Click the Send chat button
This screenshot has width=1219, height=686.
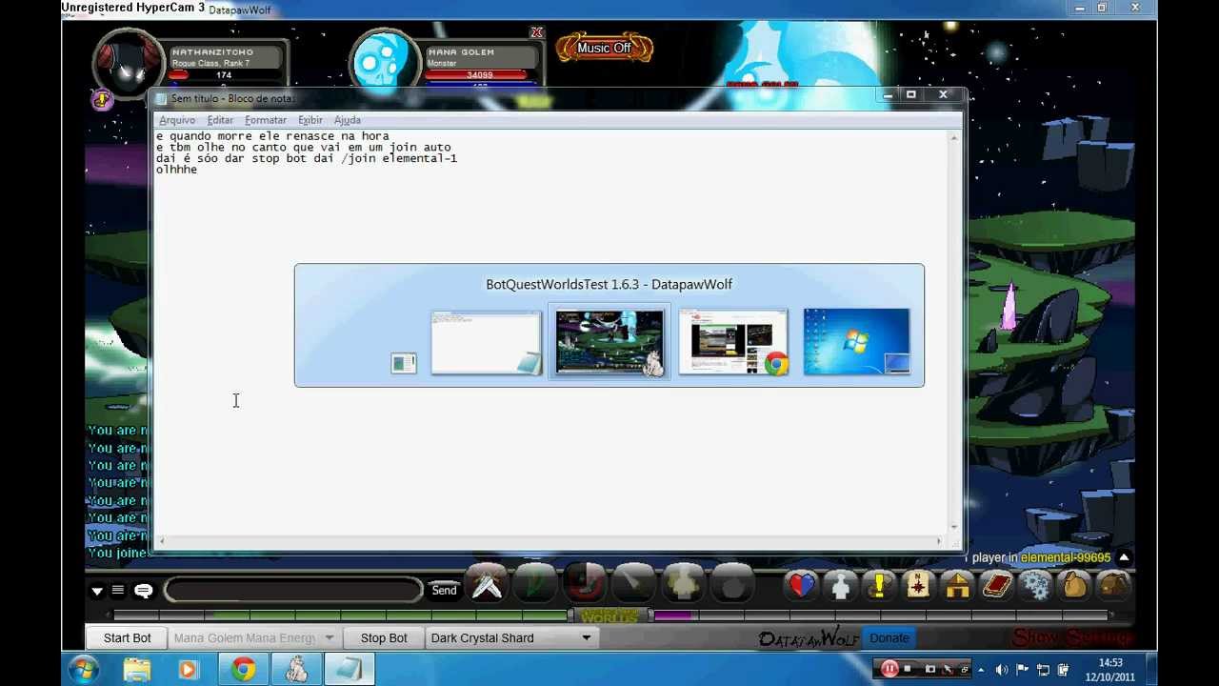[444, 591]
